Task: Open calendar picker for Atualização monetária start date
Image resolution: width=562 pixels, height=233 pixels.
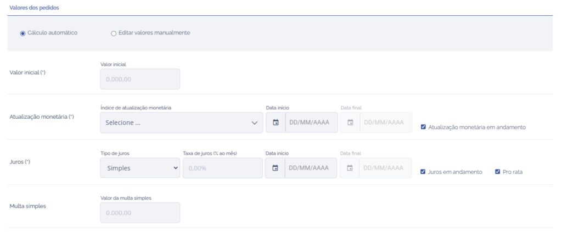Action: (276, 123)
